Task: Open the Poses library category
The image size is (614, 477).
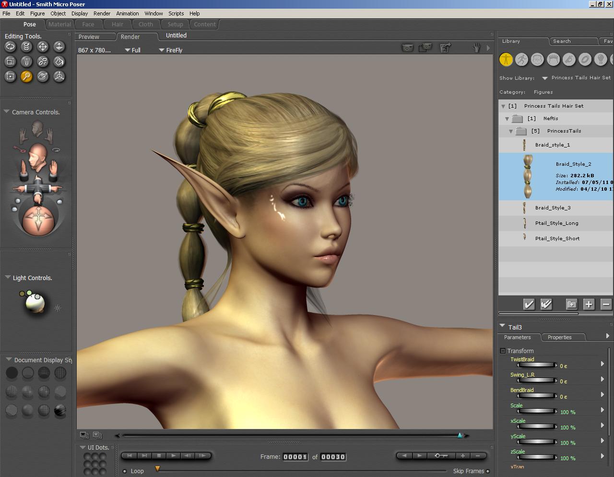Action: click(x=521, y=59)
